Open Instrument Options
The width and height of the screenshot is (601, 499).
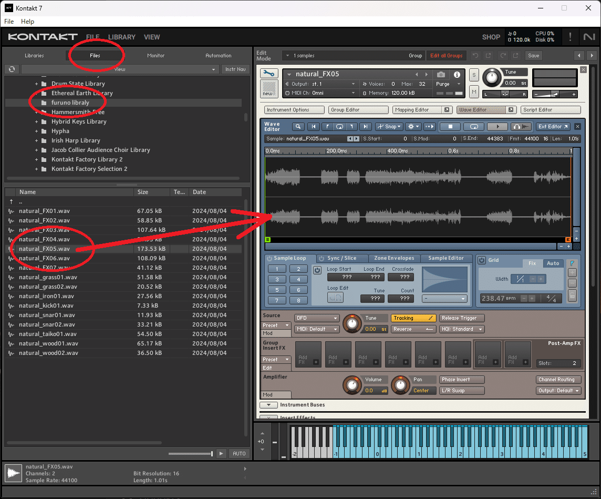[294, 110]
